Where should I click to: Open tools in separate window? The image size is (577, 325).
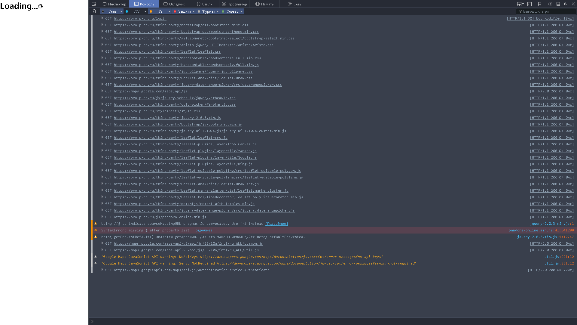566,4
